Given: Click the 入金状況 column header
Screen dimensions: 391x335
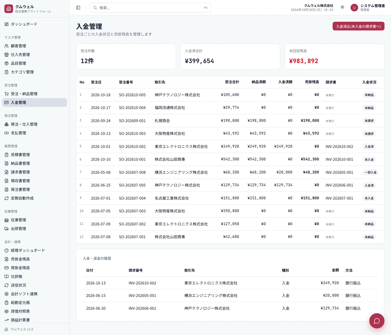Looking at the screenshot, I should coord(369,82).
